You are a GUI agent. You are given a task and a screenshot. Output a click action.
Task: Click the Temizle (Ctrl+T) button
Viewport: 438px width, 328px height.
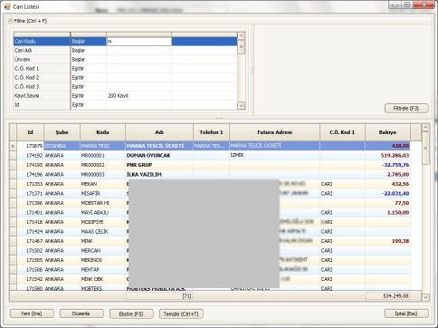click(181, 314)
